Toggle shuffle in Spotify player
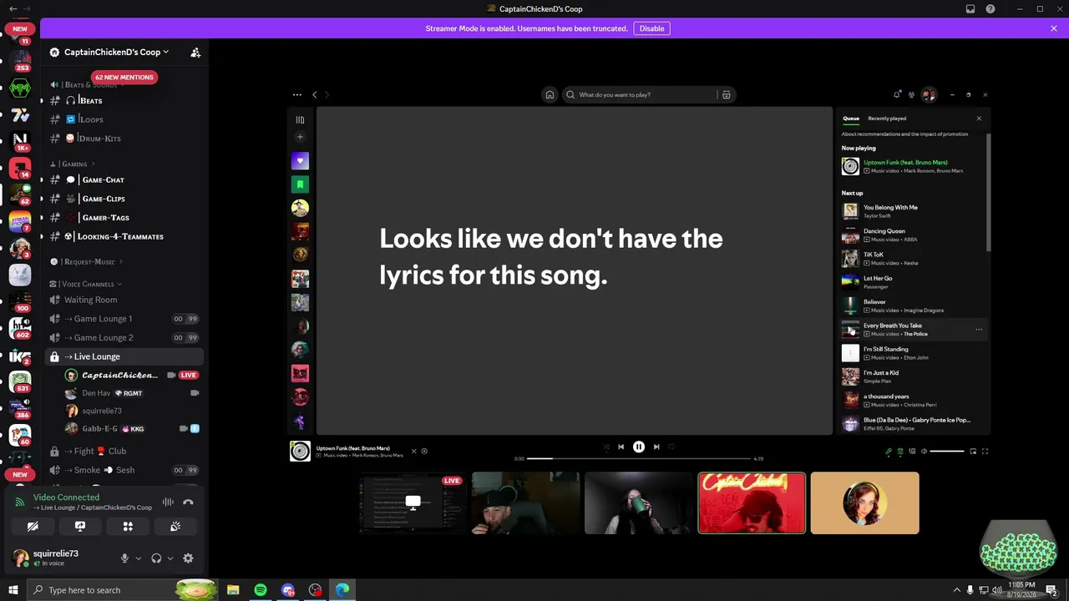Viewport: 1069px width, 601px height. point(606,447)
